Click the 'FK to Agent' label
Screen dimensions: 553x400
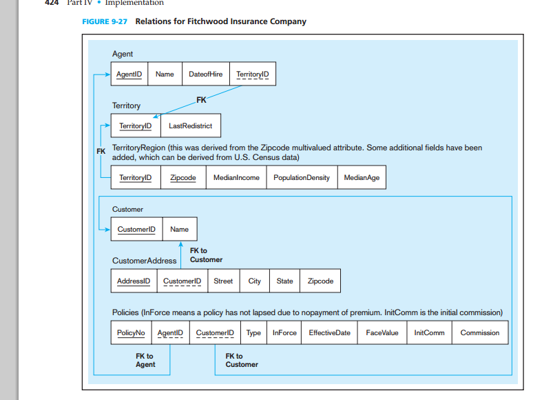(145, 360)
